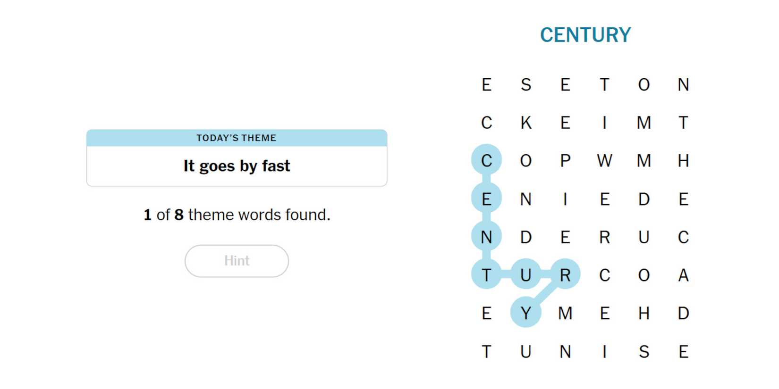This screenshot has width=779, height=389.
Task: Tap the letter W in the grid
Action: 604,160
